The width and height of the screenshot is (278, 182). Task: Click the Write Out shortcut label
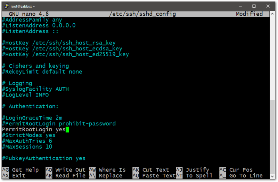70,170
